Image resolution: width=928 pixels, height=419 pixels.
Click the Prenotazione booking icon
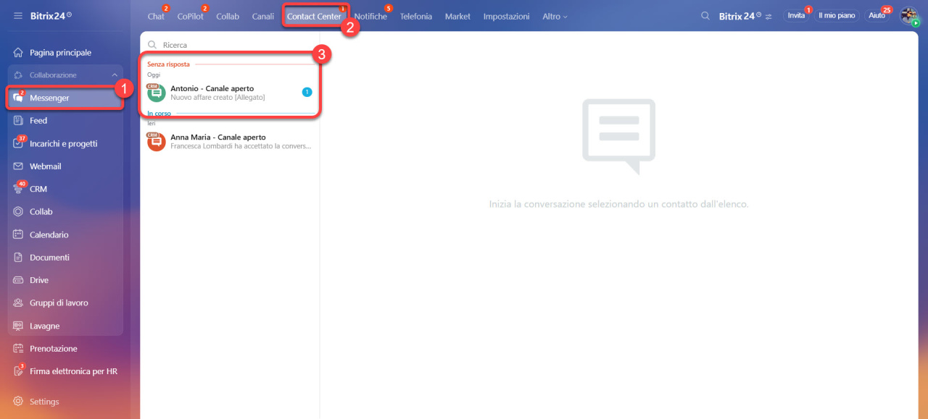18,349
